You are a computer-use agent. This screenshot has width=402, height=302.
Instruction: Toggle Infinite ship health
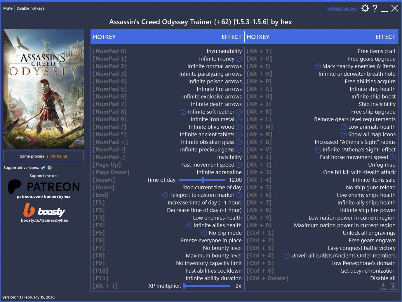point(373,89)
